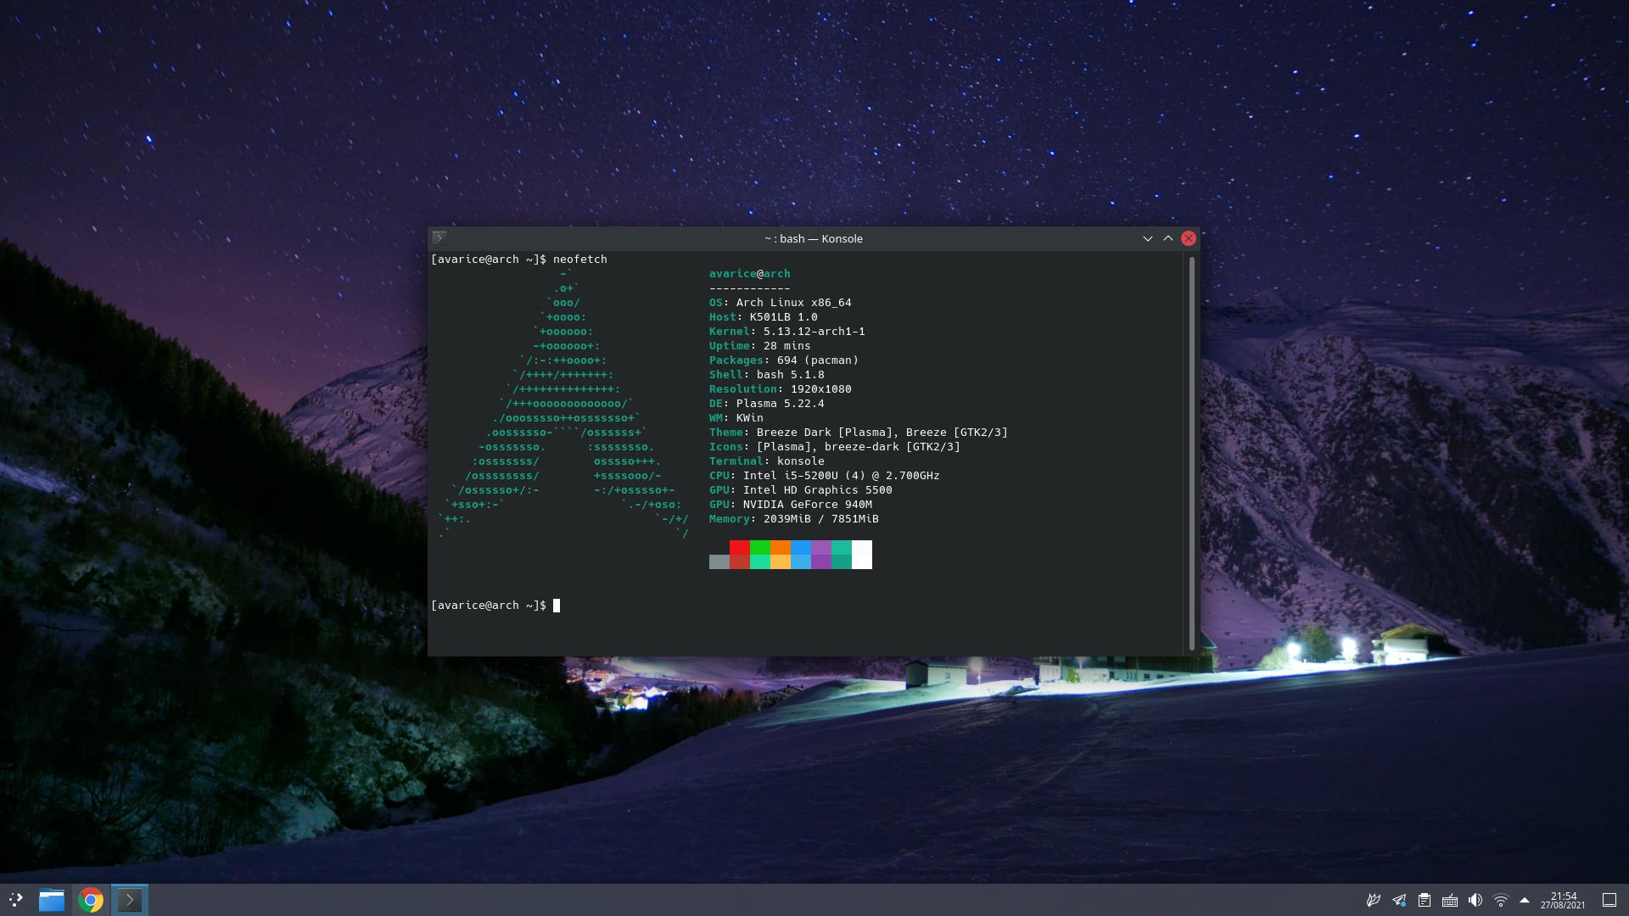
Task: Click the "Resolution: 1920x1080" line
Action: [x=781, y=389]
